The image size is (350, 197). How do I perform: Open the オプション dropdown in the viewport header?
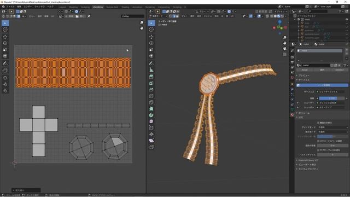[x=280, y=11]
